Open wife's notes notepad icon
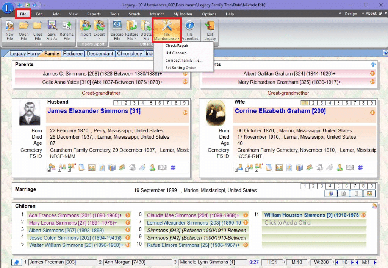388x268 pixels. coord(269,167)
